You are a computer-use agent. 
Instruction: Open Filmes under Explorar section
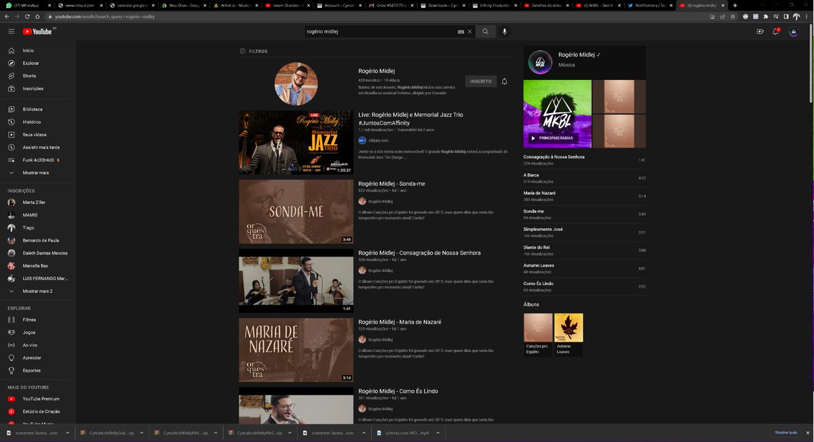[x=38, y=319]
